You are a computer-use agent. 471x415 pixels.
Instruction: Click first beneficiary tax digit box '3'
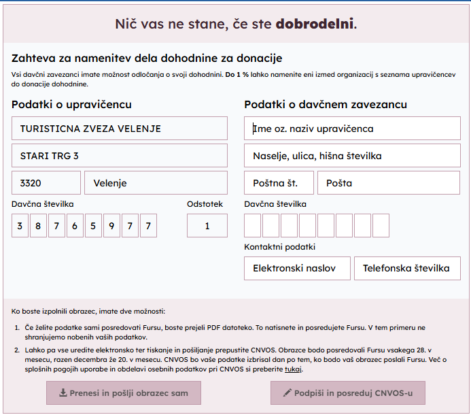pos(20,225)
